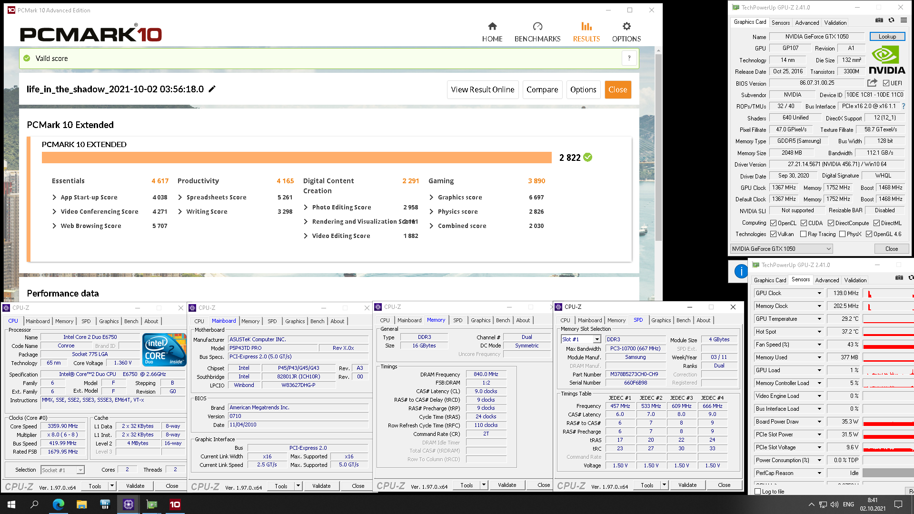Switch to PCMark 10 taskbar icon

[175, 504]
